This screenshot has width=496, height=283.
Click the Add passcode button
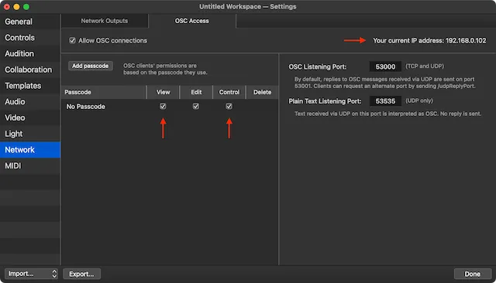click(91, 66)
